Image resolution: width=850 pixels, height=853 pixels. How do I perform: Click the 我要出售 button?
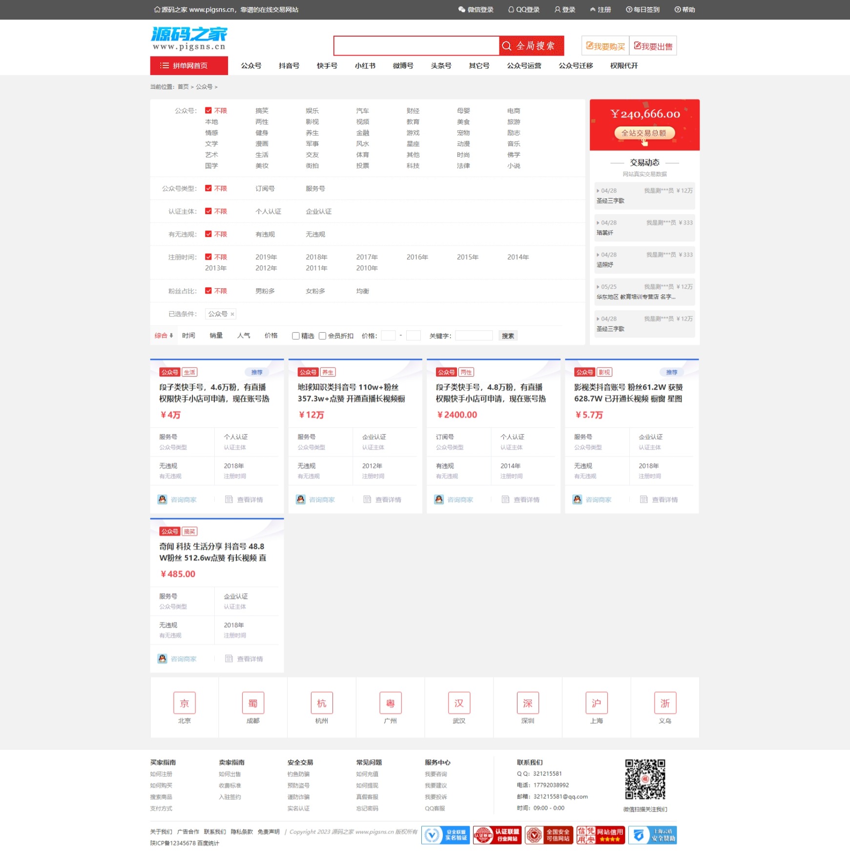(x=653, y=46)
